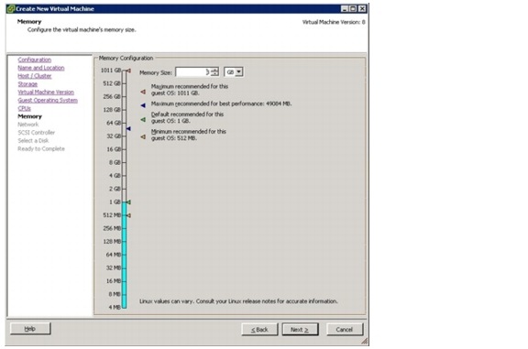The width and height of the screenshot is (528, 349).
Task: Open the GB memory unit dropdown
Action: (x=234, y=72)
